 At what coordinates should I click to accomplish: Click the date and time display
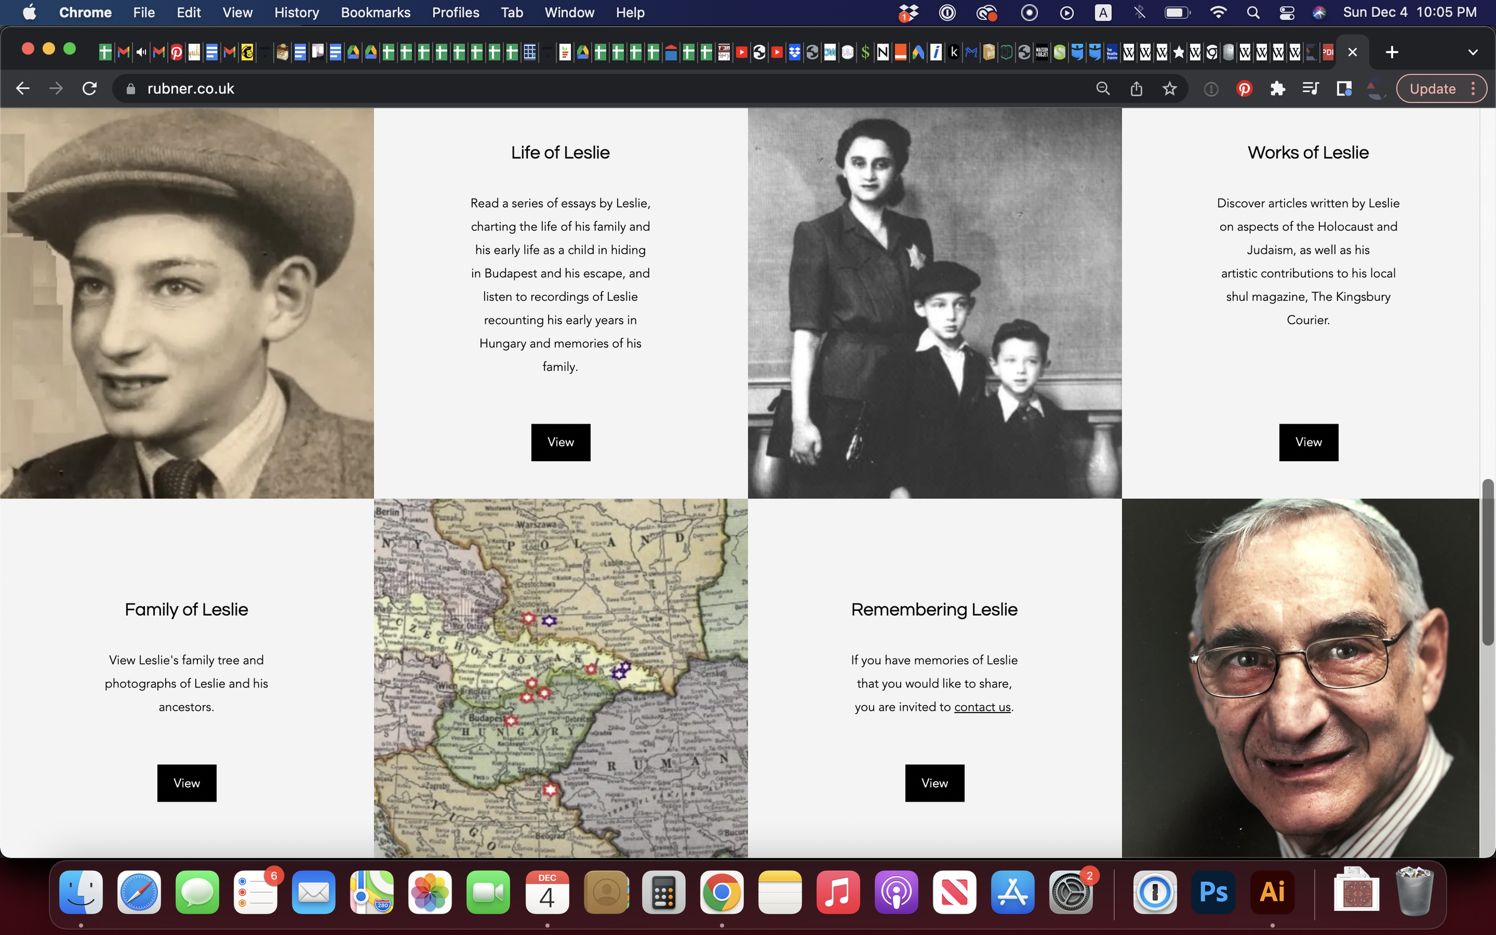tap(1409, 13)
